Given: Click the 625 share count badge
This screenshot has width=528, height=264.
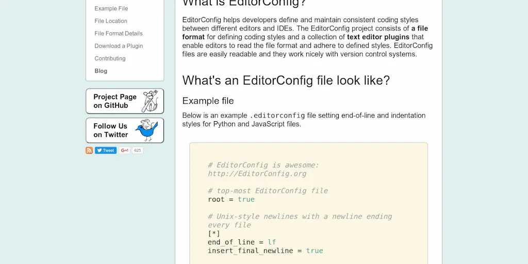Looking at the screenshot, I should tap(137, 151).
